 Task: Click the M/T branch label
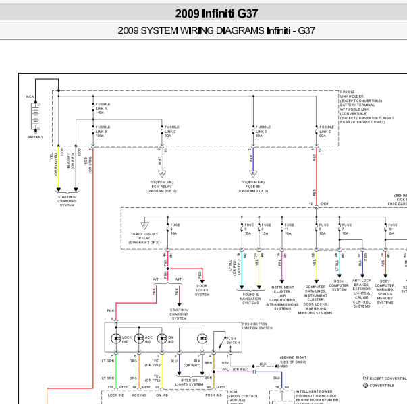(x=179, y=279)
